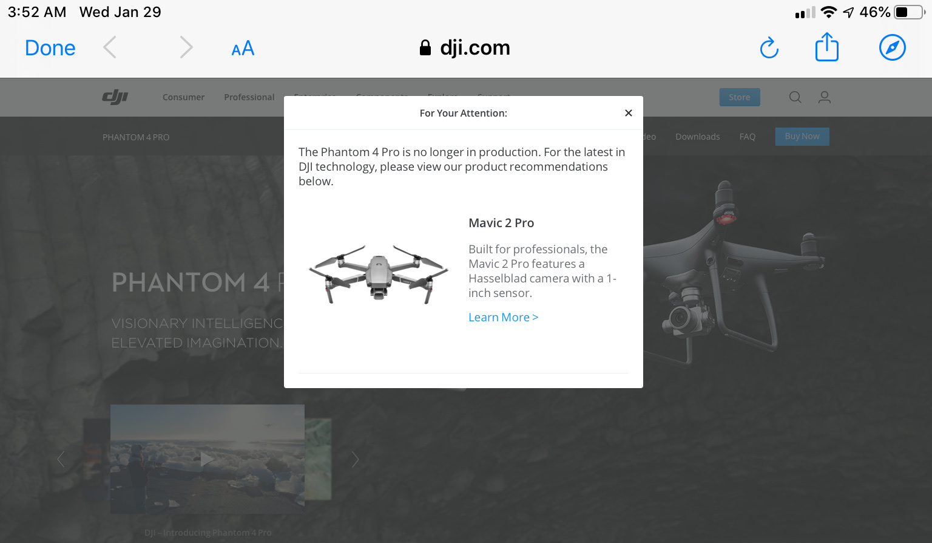Close the For Your Attention popup

629,113
